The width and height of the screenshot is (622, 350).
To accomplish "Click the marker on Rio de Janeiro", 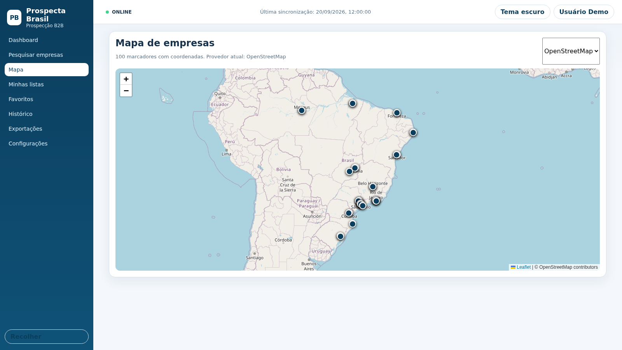I will 376,201.
